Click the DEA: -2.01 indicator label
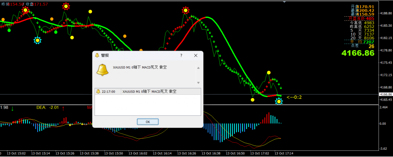 pos(47,107)
